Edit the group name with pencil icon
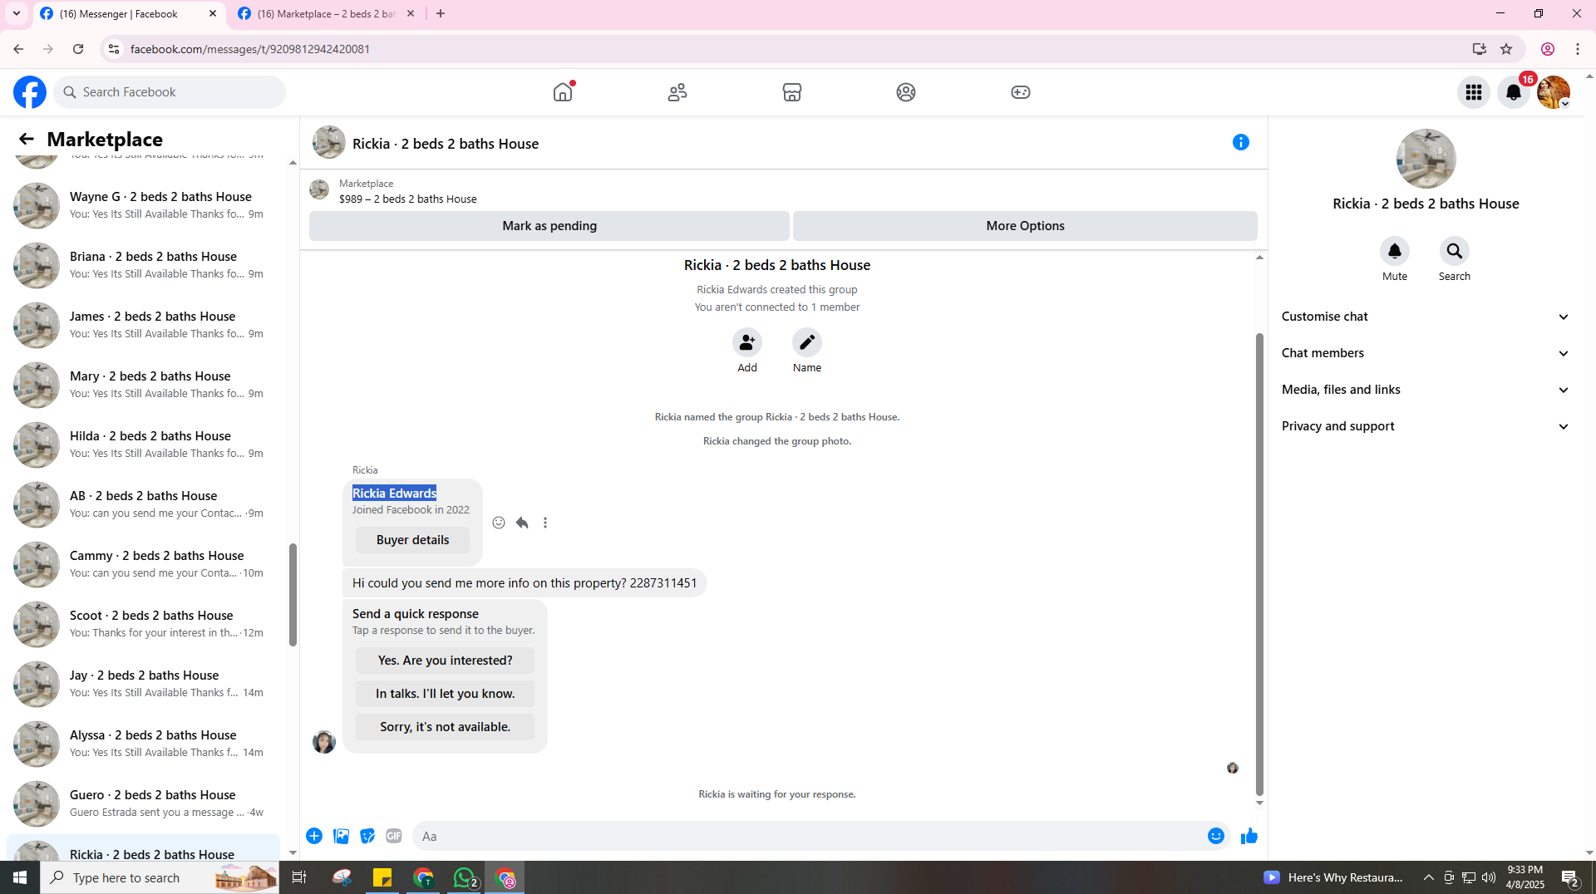 [x=807, y=342]
